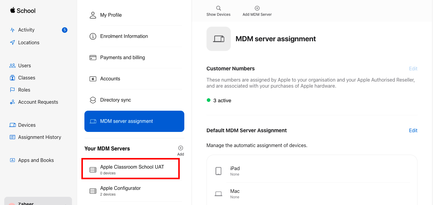Select Enrolment Information
The height and width of the screenshot is (205, 433).
[134, 36]
